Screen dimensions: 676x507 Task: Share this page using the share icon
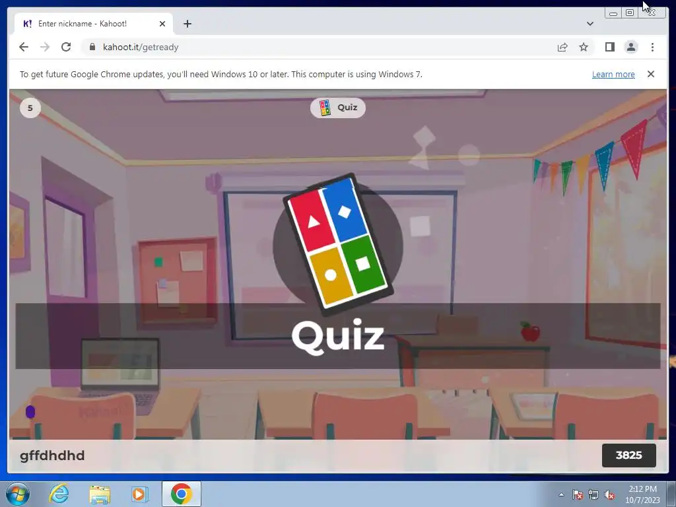562,47
